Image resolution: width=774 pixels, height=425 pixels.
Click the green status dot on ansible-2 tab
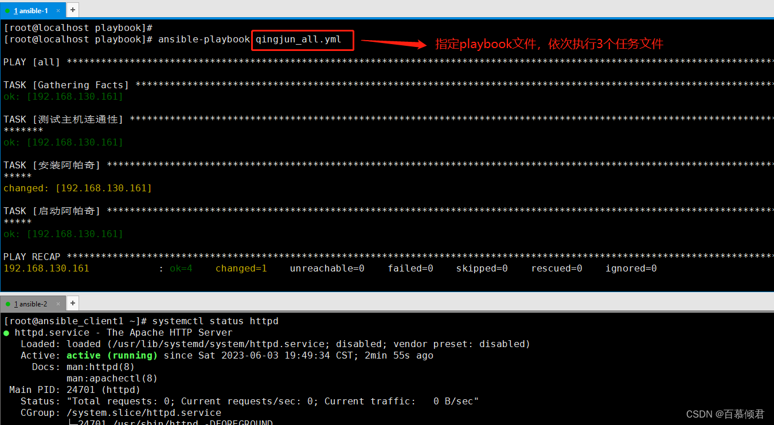[x=7, y=304]
